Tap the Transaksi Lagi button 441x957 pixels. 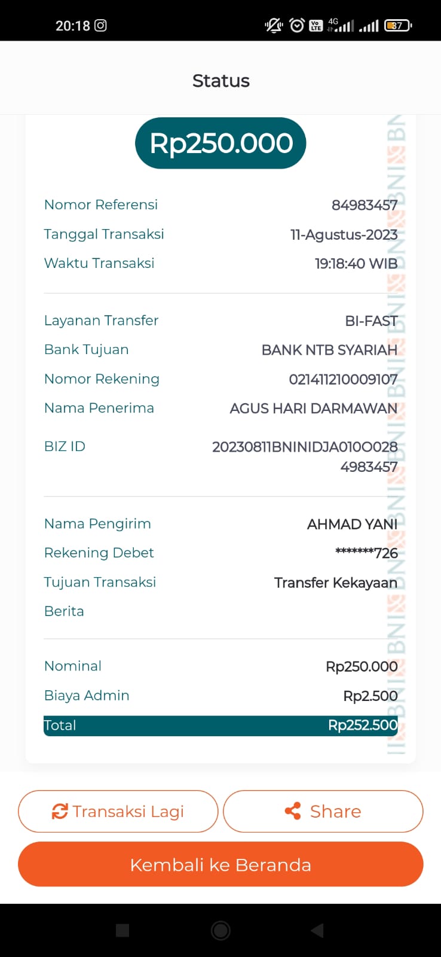click(118, 811)
